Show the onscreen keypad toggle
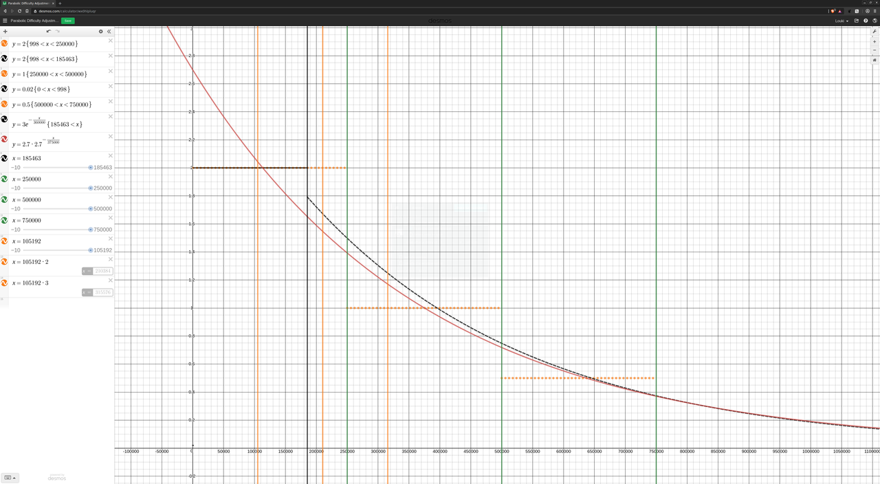Image resolution: width=880 pixels, height=484 pixels. tap(8, 477)
